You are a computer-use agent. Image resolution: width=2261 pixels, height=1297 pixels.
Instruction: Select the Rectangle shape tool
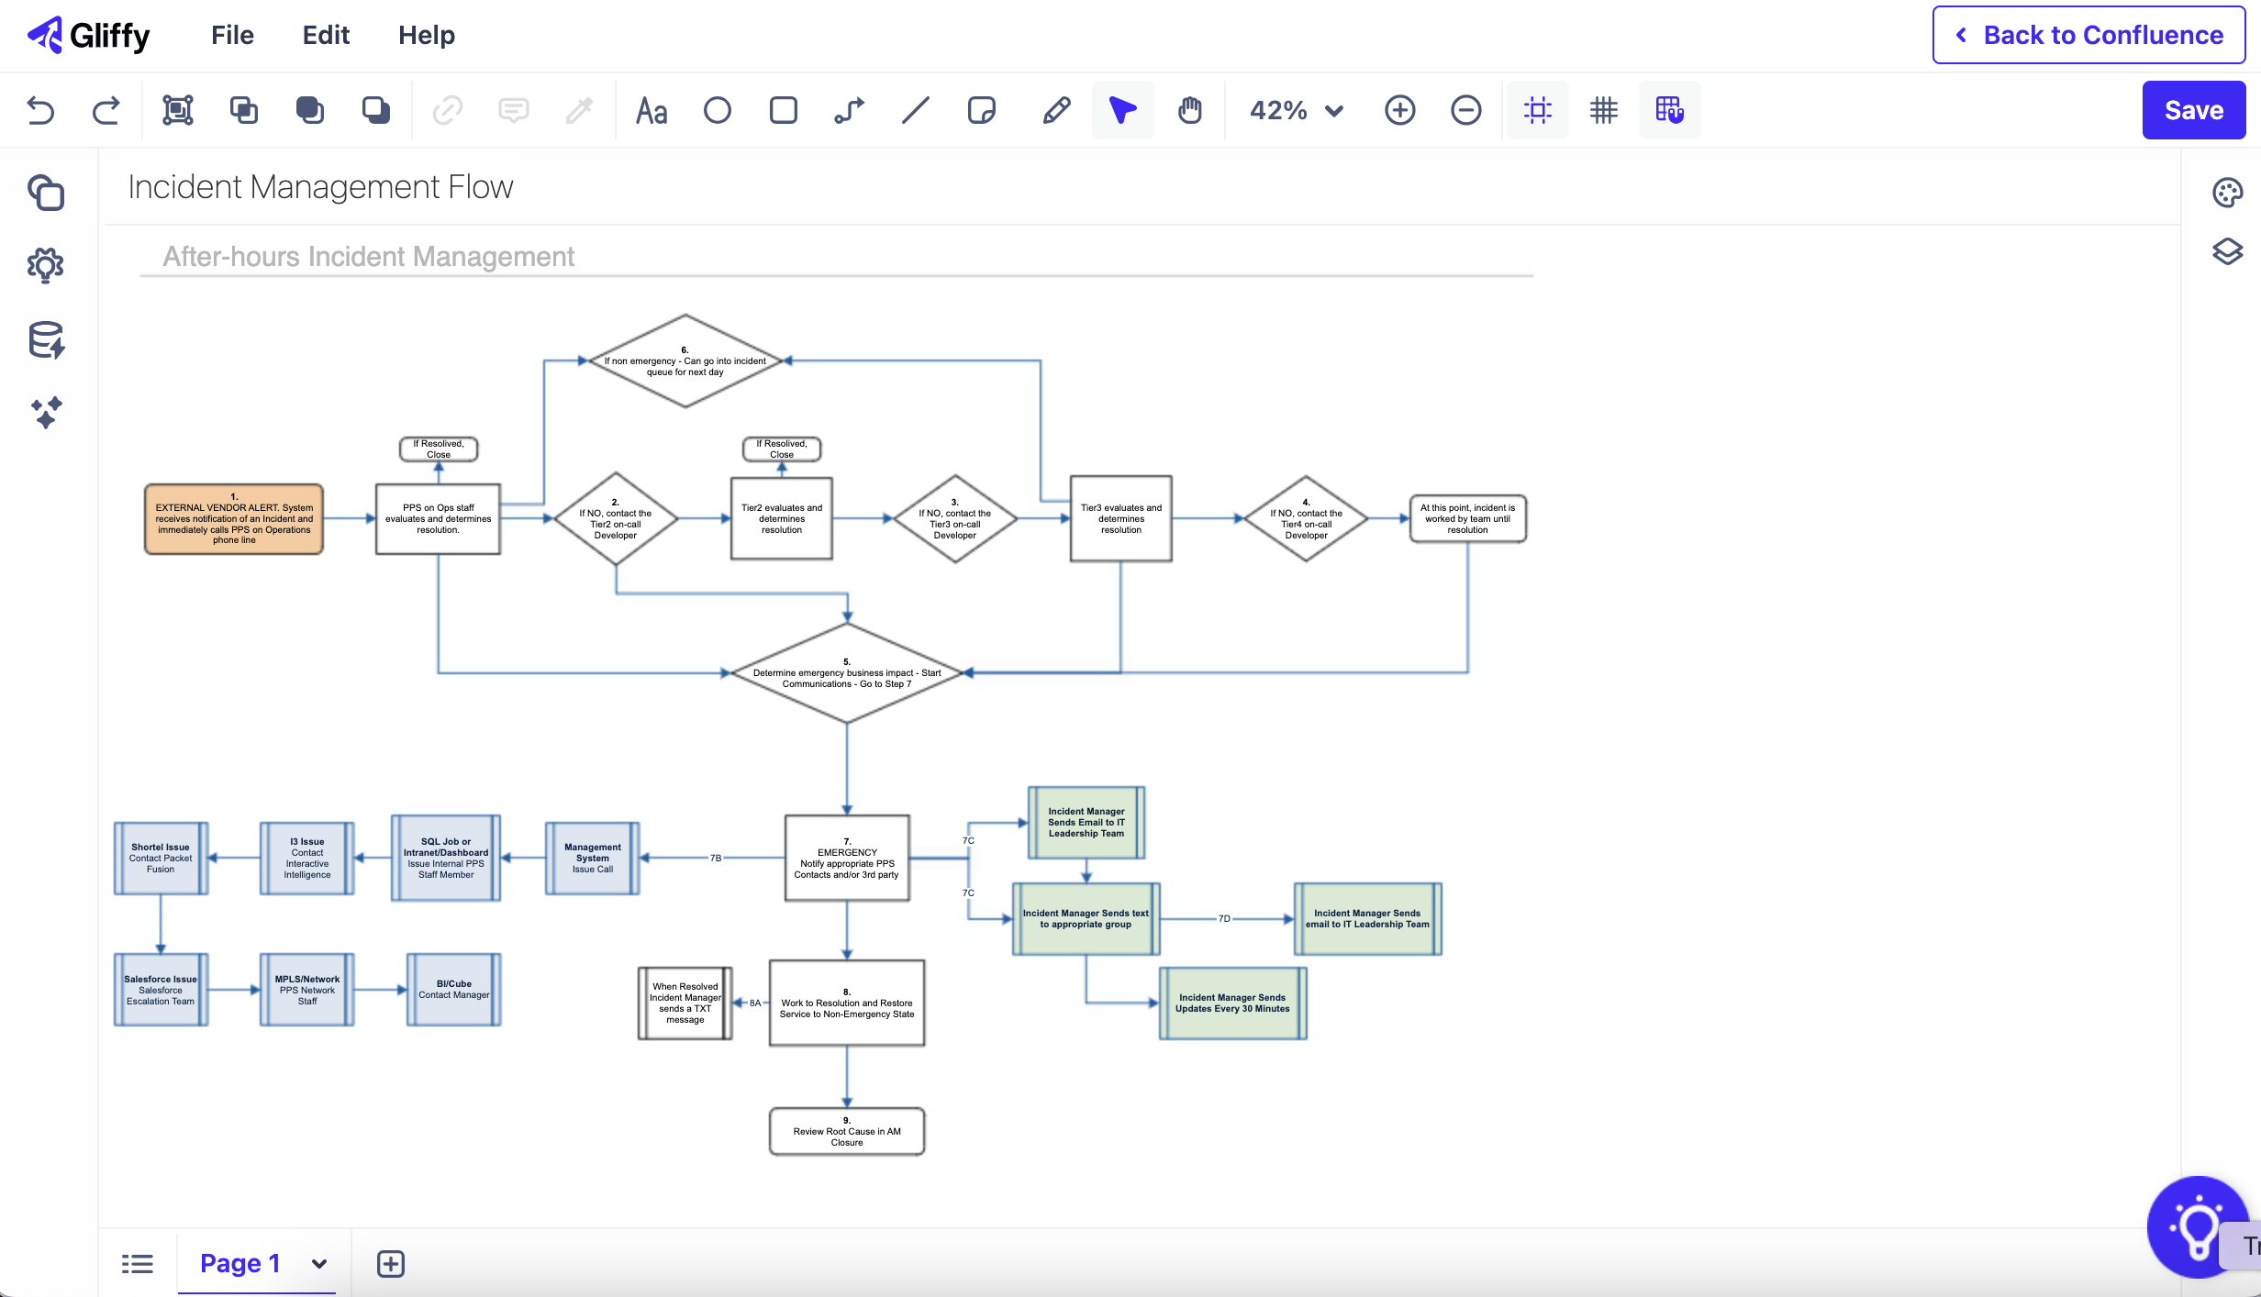click(x=783, y=110)
